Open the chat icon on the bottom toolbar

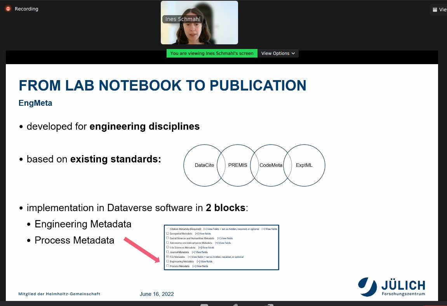pos(203,304)
